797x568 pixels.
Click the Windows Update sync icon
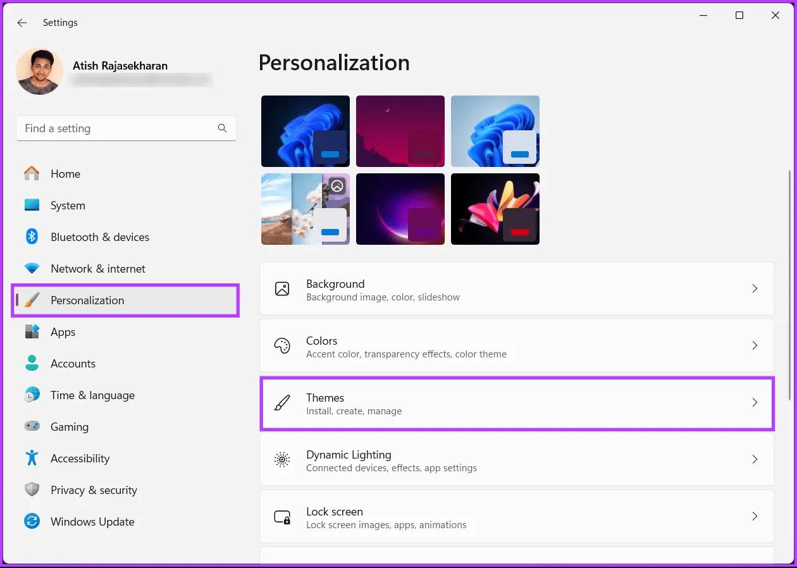[32, 521]
